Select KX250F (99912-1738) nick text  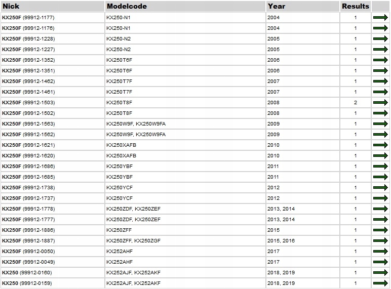pyautogui.click(x=28, y=188)
